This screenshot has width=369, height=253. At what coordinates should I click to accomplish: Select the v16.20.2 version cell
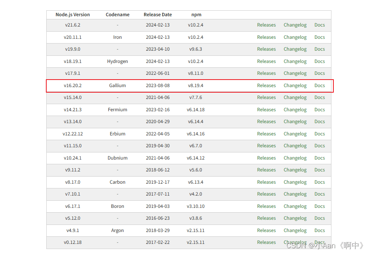(72, 86)
